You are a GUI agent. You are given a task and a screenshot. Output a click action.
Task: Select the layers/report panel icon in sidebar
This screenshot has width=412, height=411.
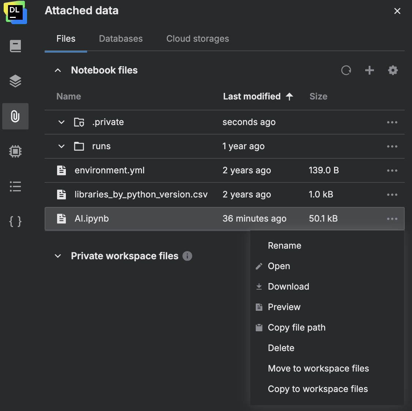(15, 82)
